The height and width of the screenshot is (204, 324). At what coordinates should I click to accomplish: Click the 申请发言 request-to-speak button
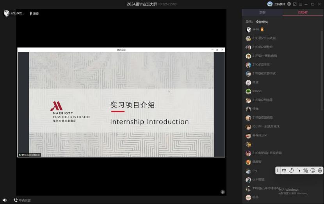(x=22, y=200)
